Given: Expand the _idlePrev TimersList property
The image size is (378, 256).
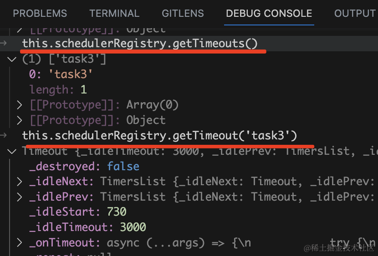Looking at the screenshot, I should (x=20, y=197).
